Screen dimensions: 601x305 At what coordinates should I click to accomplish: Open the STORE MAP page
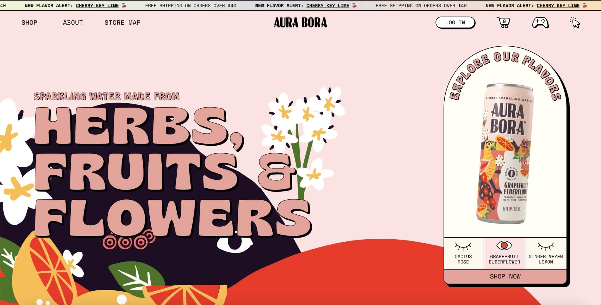122,23
